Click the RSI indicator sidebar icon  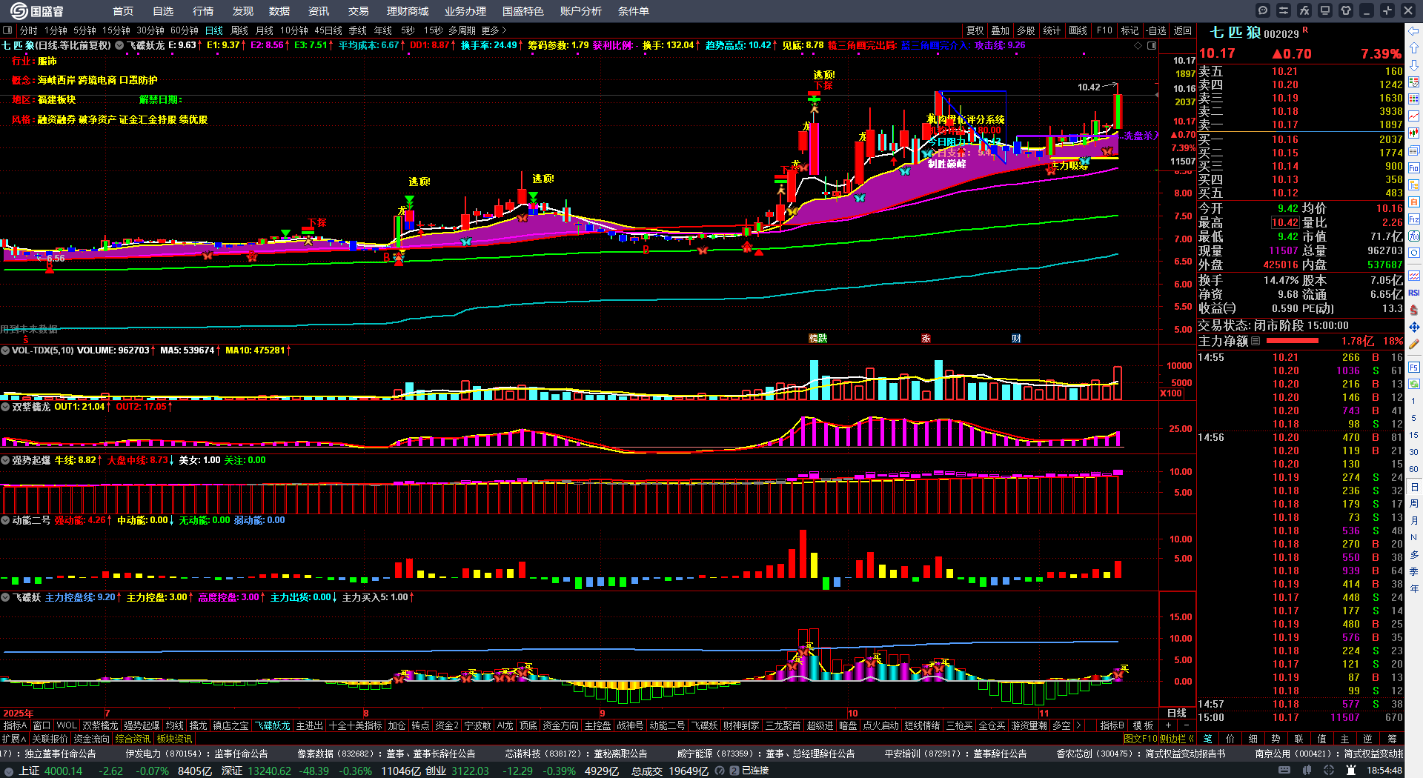1414,293
